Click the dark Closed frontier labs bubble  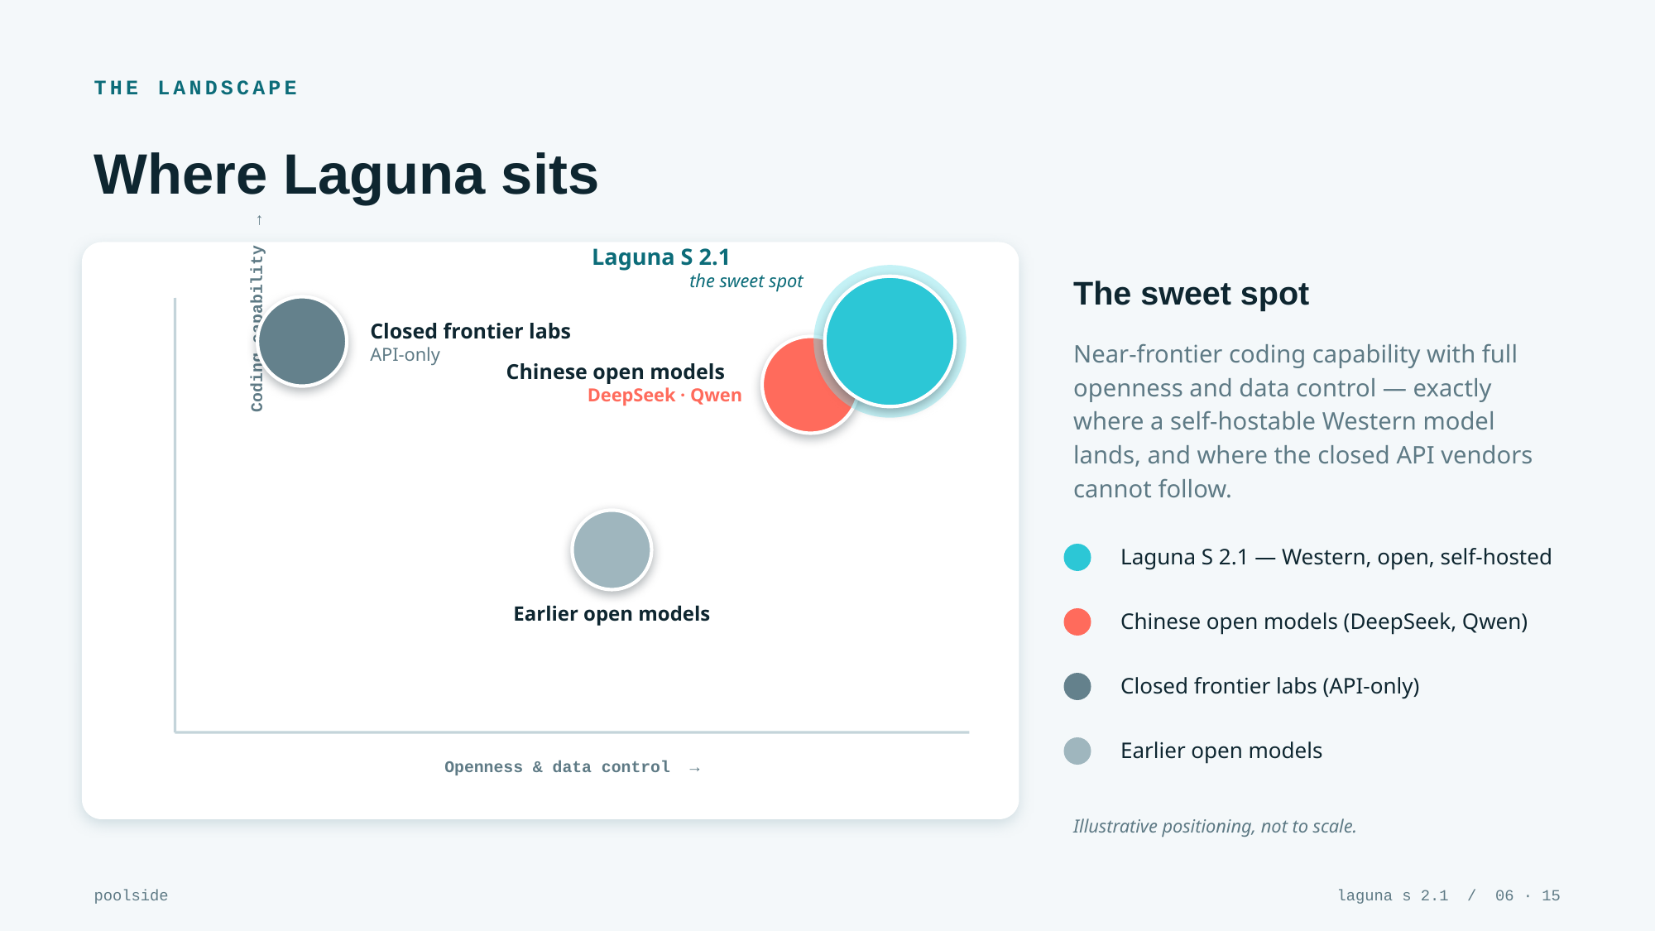(302, 342)
